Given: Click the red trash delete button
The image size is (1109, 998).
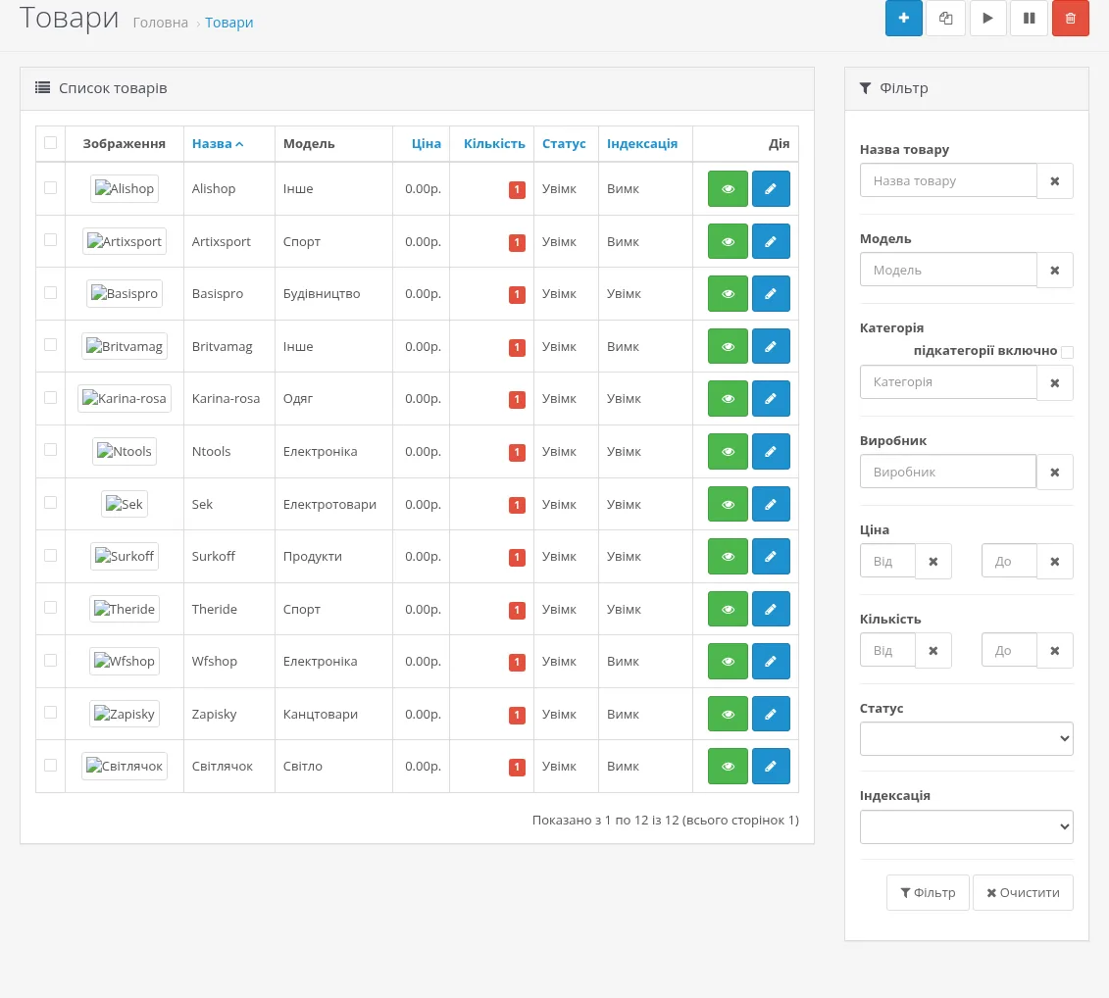Looking at the screenshot, I should point(1070,18).
